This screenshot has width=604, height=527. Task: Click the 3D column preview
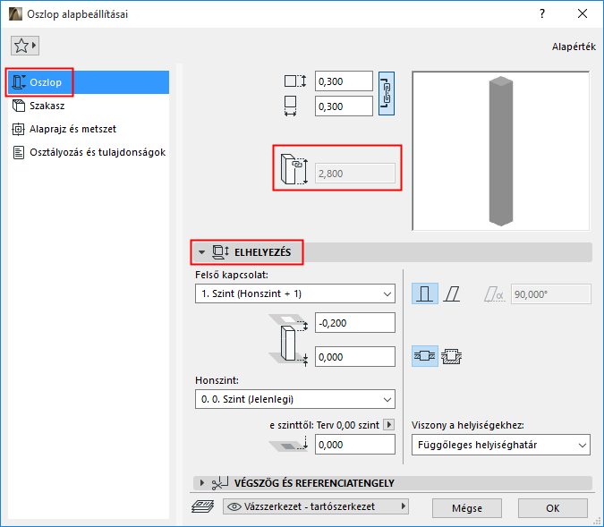coord(501,151)
